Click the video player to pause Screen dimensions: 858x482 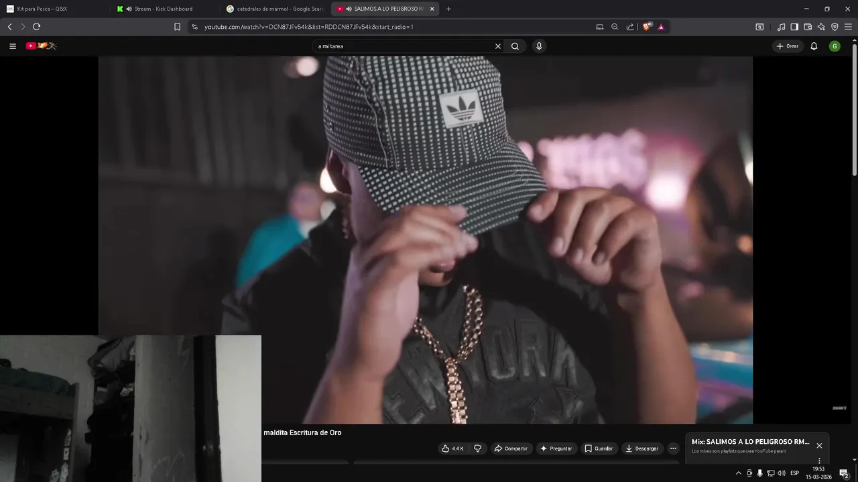pyautogui.click(x=426, y=240)
